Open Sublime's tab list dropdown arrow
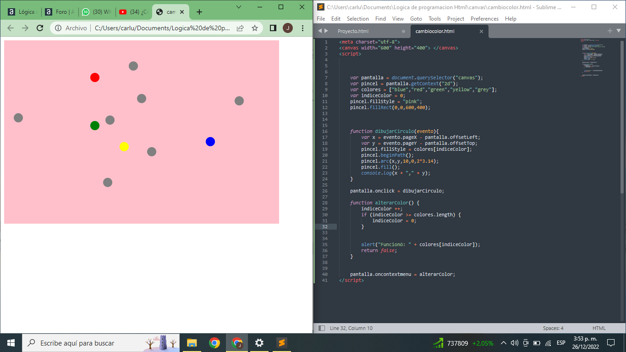626x352 pixels. pyautogui.click(x=618, y=31)
